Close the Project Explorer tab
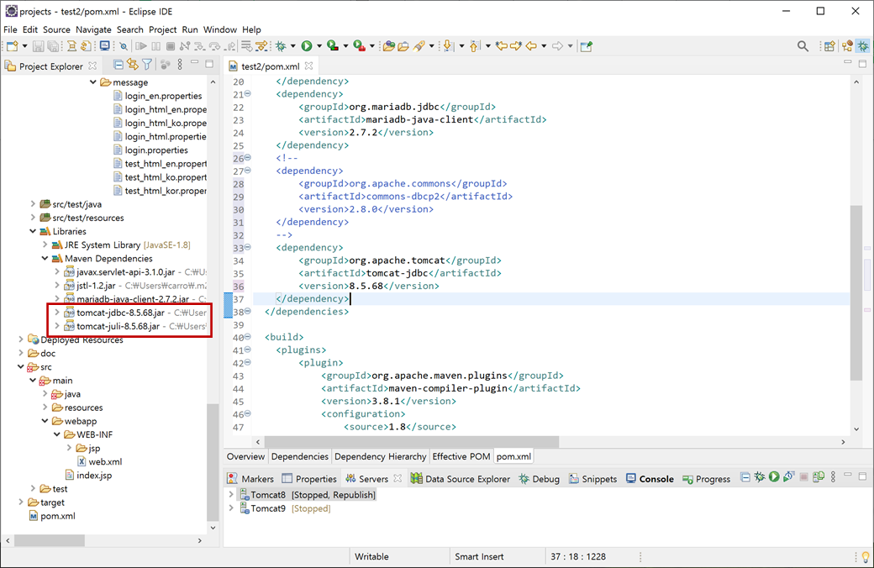This screenshot has height=568, width=874. 92,66
